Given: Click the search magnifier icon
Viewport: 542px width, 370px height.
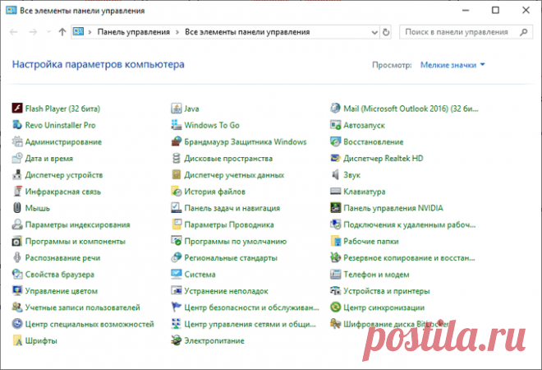Looking at the screenshot, I should [x=524, y=32].
